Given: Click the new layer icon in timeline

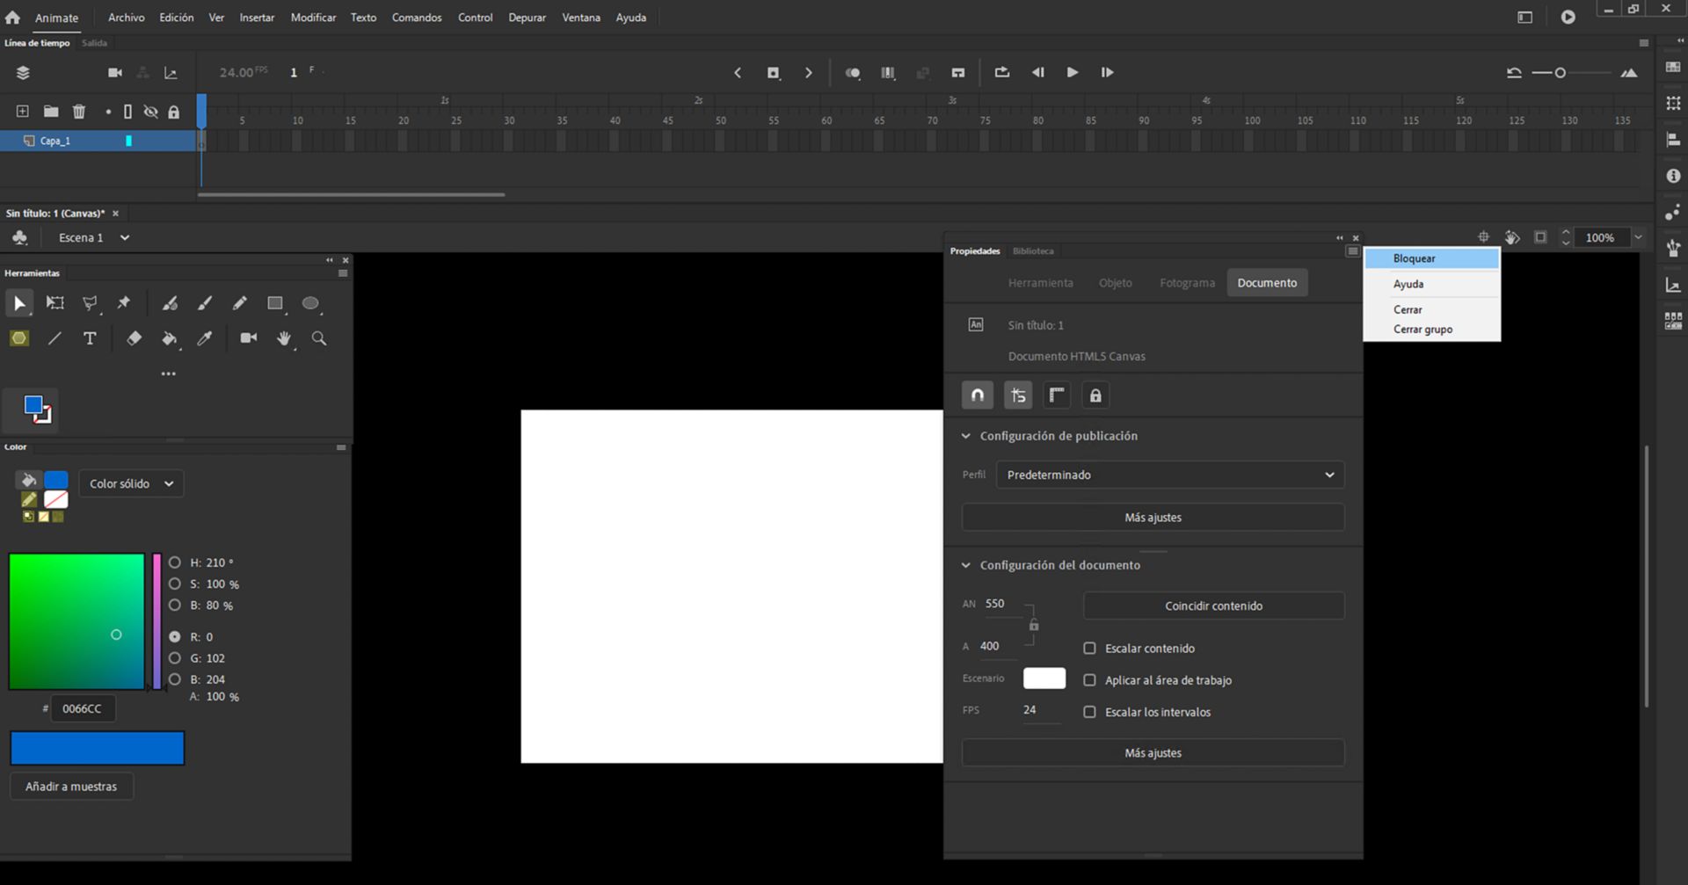Looking at the screenshot, I should [23, 112].
